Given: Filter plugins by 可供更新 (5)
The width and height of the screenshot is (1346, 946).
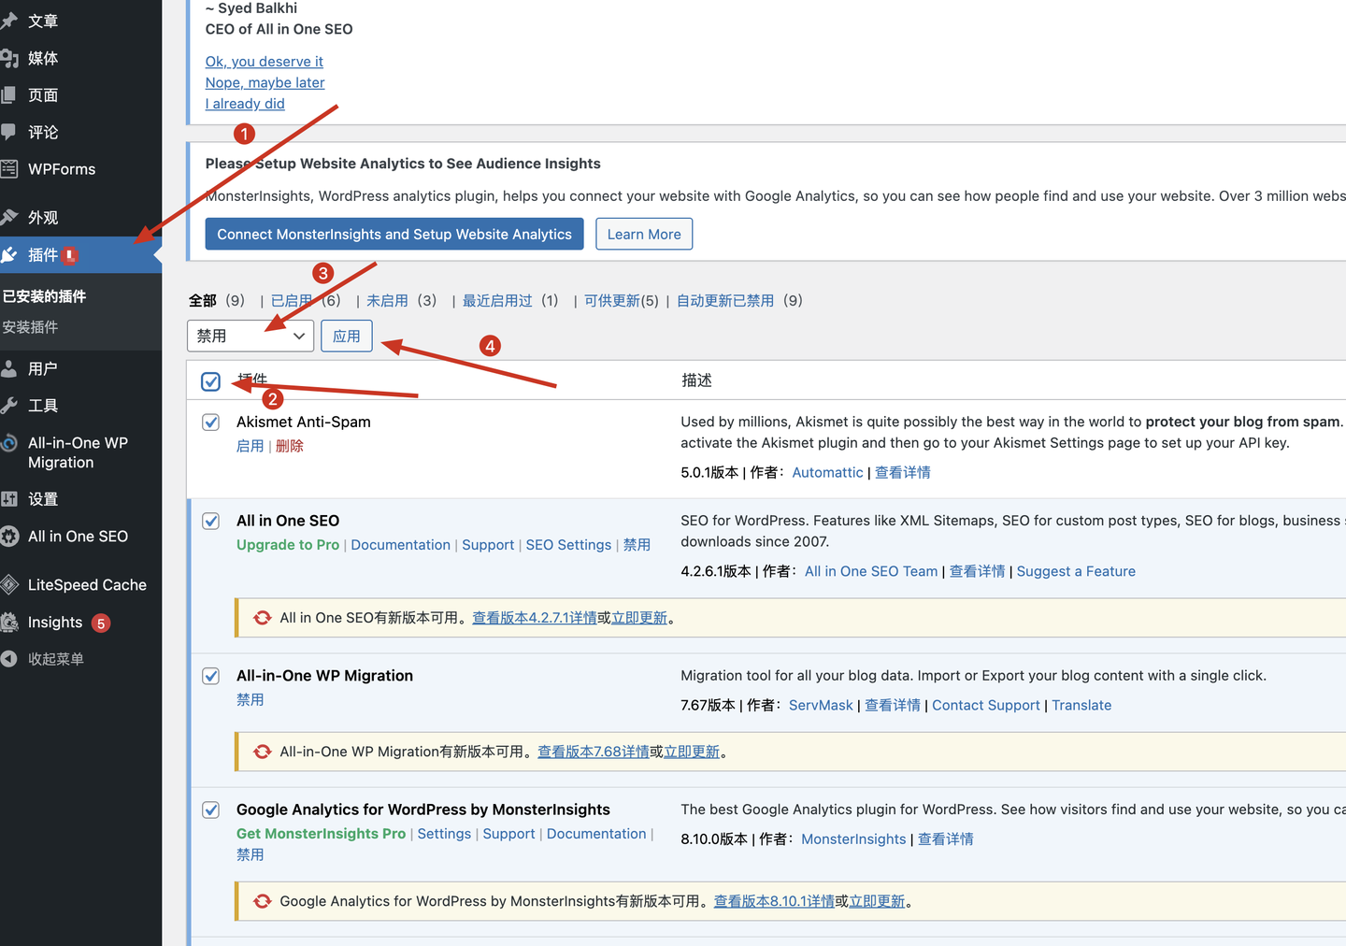Looking at the screenshot, I should [622, 301].
